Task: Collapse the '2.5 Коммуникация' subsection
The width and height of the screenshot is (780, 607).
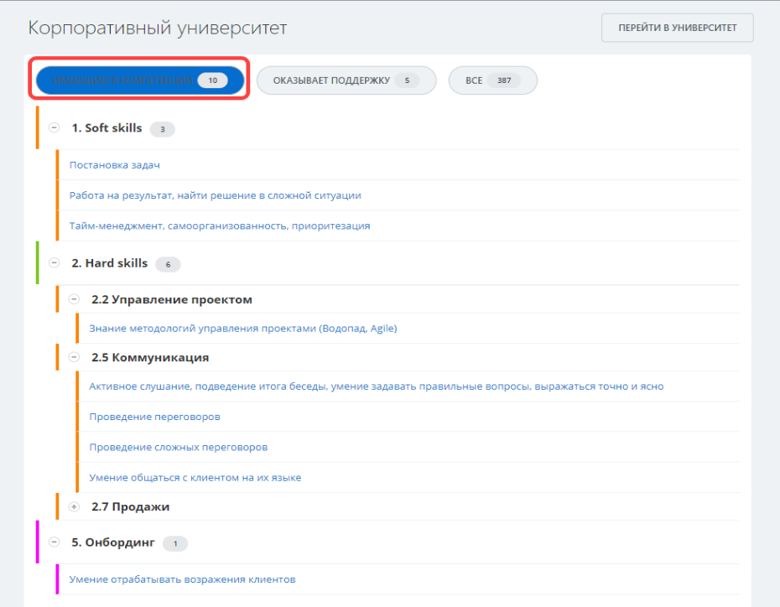Action: tap(74, 357)
